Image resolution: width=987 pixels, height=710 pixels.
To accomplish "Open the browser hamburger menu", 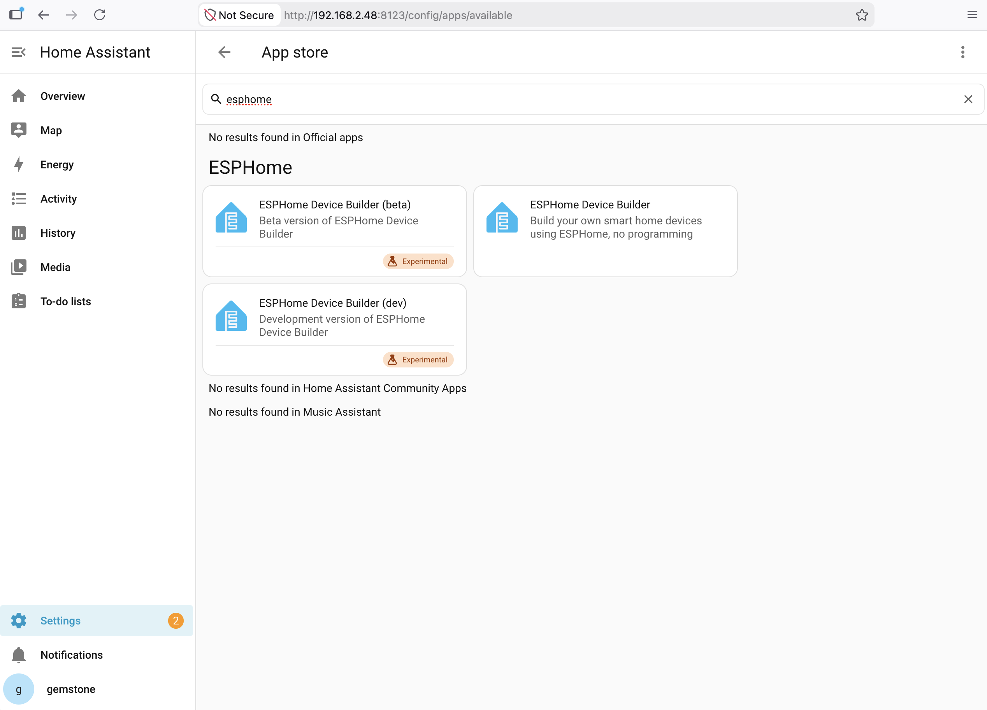I will 972,15.
